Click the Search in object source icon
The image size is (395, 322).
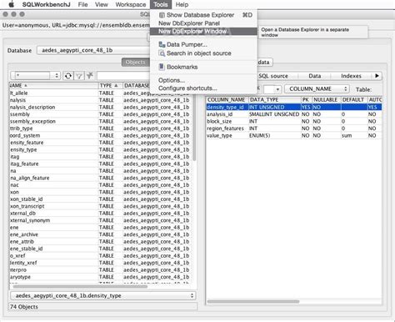(162, 53)
